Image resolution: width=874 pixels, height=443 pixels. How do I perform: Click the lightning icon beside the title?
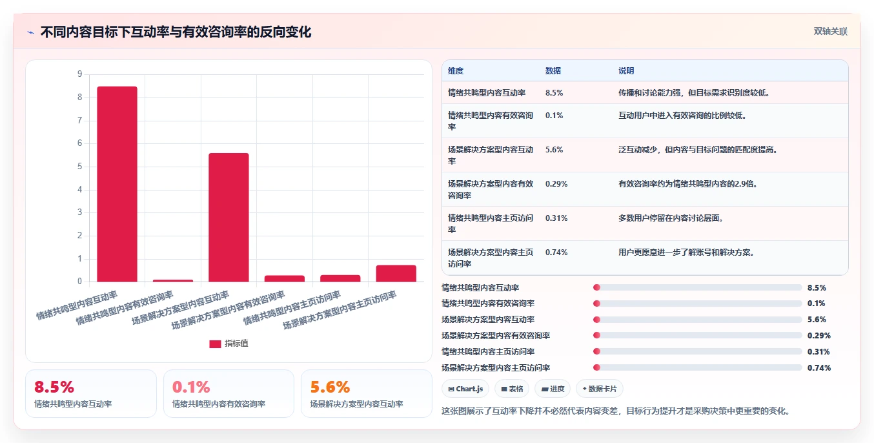(x=31, y=32)
